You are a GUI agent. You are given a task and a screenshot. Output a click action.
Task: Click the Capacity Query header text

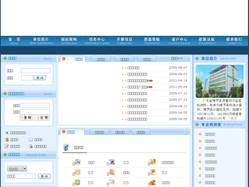[36, 155]
